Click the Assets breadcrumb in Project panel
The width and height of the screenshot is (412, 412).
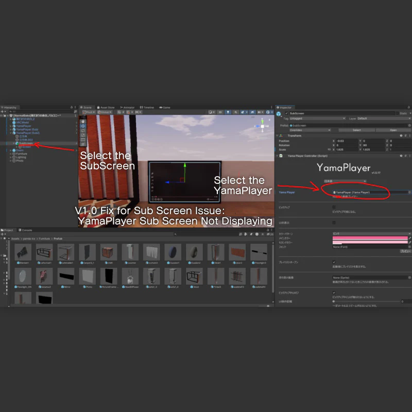(x=15, y=238)
